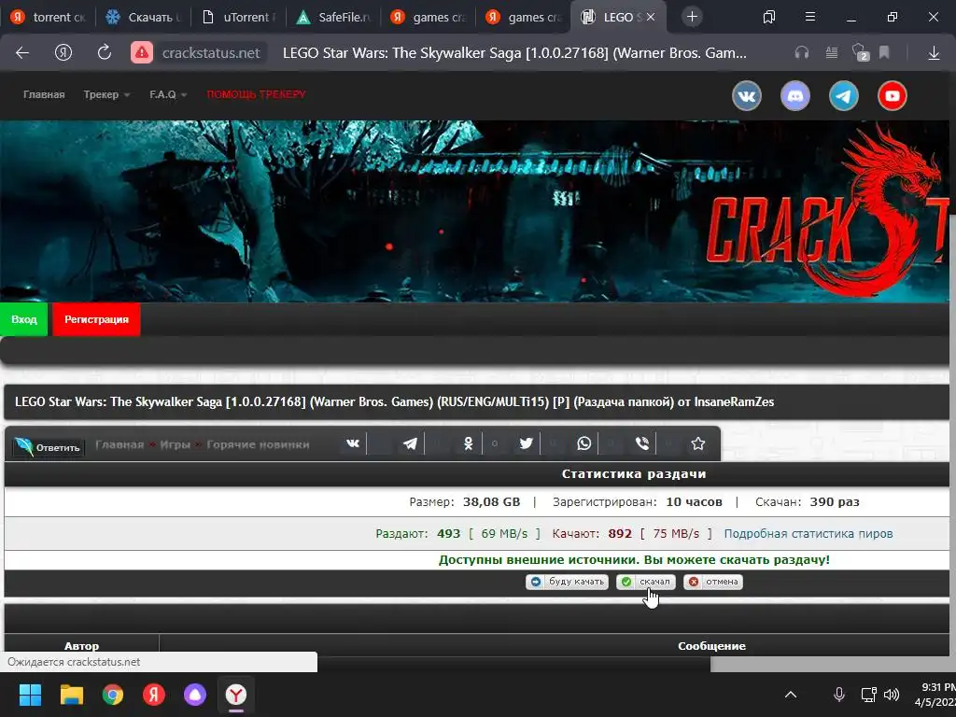The image size is (956, 717).
Task: Click the green Вход button
Action: click(23, 319)
